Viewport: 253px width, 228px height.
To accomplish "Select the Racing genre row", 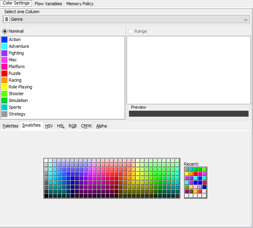I will [63, 80].
